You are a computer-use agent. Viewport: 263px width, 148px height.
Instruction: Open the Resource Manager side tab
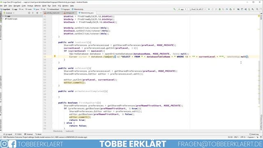coord(1,32)
